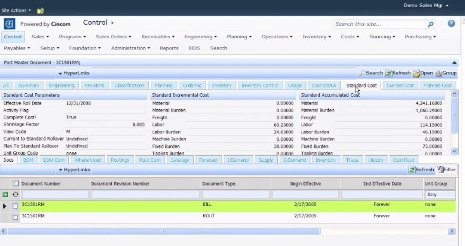Click the Cincom globe logo icon
This screenshot has width=465, height=246.
click(9, 24)
